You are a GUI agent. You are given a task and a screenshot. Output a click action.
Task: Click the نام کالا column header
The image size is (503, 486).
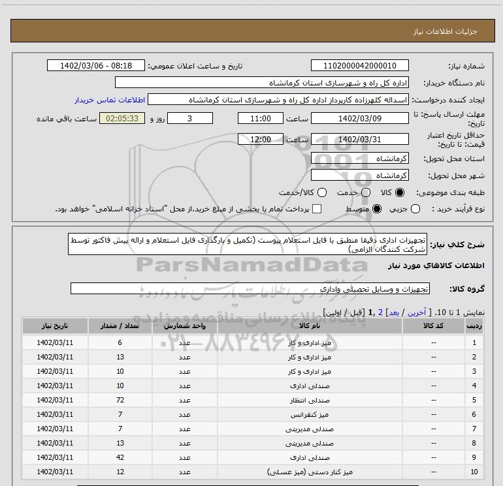[310, 326]
